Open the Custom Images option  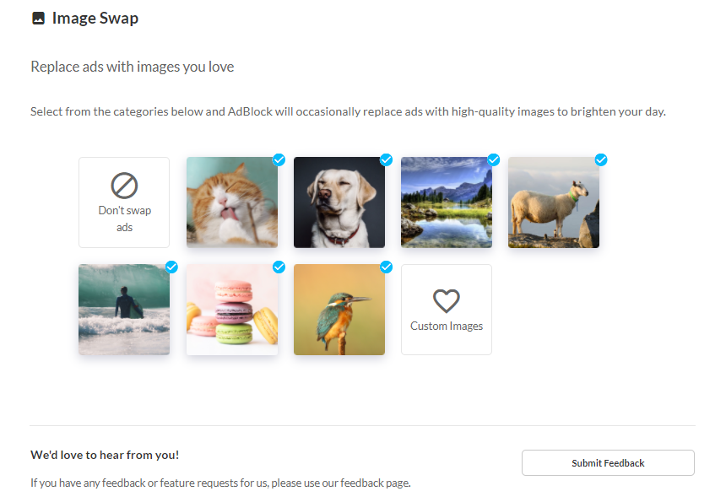(x=447, y=310)
